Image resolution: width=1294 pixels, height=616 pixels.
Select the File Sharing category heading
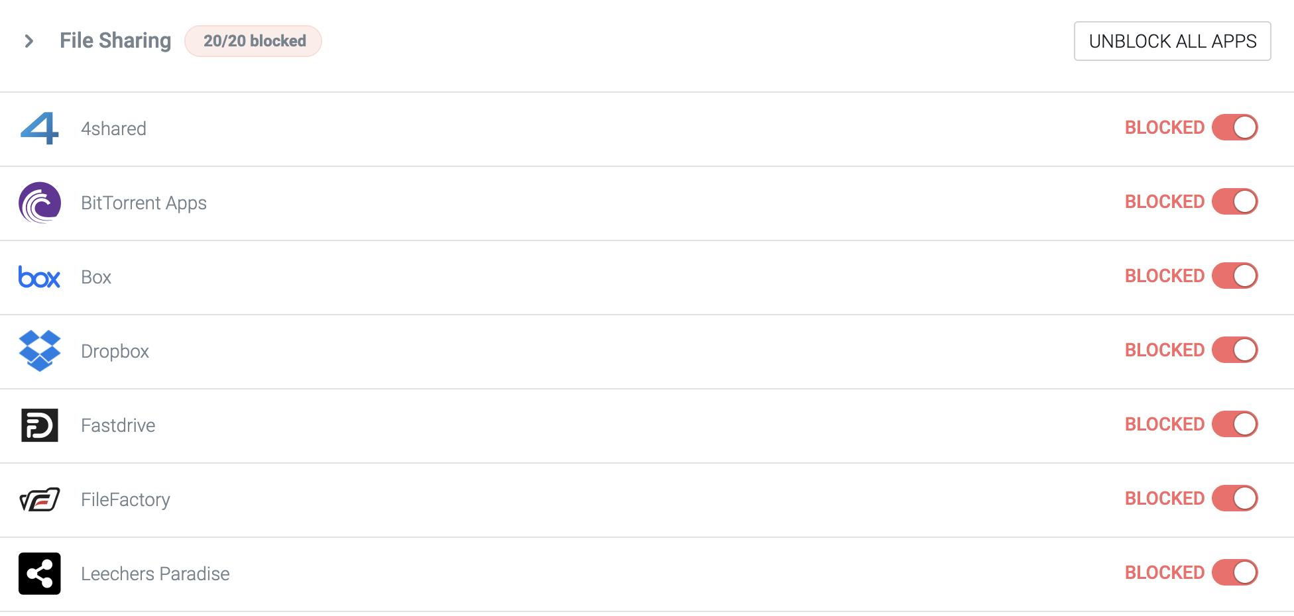click(115, 40)
